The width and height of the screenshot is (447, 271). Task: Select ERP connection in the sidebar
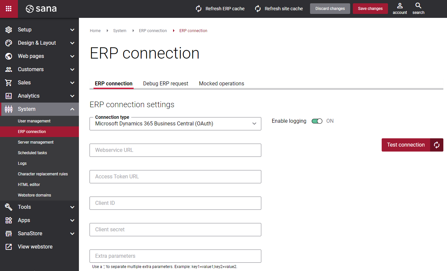[39, 132]
